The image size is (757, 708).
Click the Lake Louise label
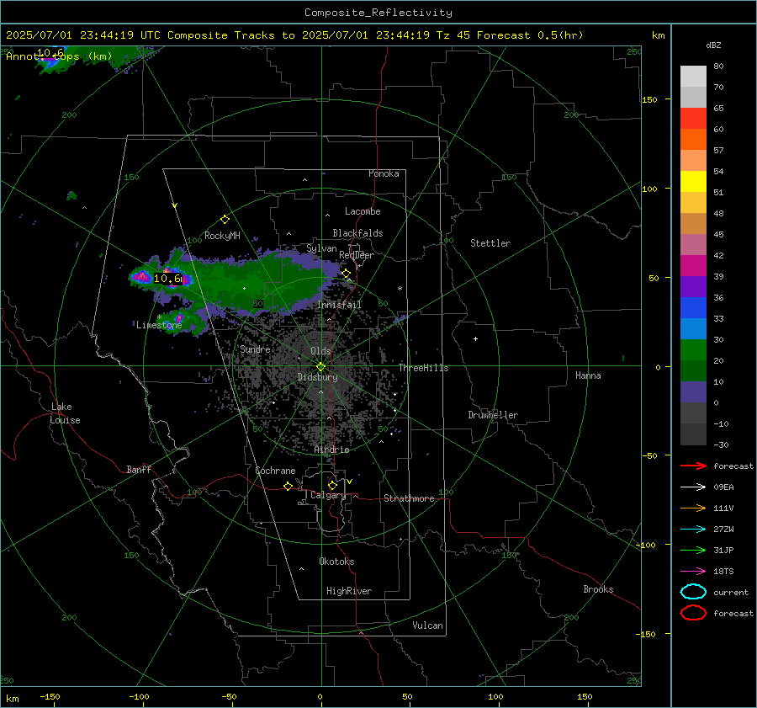coord(65,413)
